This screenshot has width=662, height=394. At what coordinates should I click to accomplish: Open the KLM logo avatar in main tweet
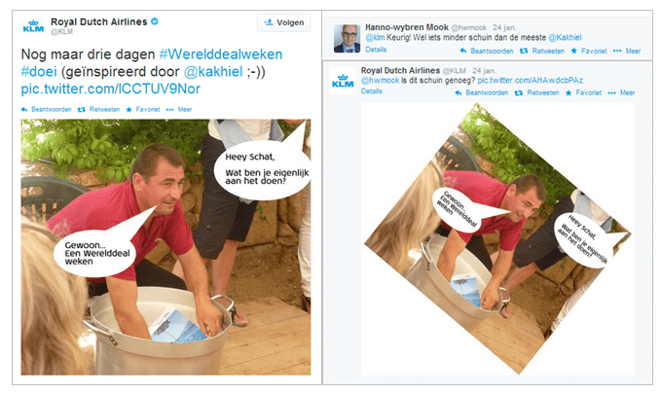[33, 26]
